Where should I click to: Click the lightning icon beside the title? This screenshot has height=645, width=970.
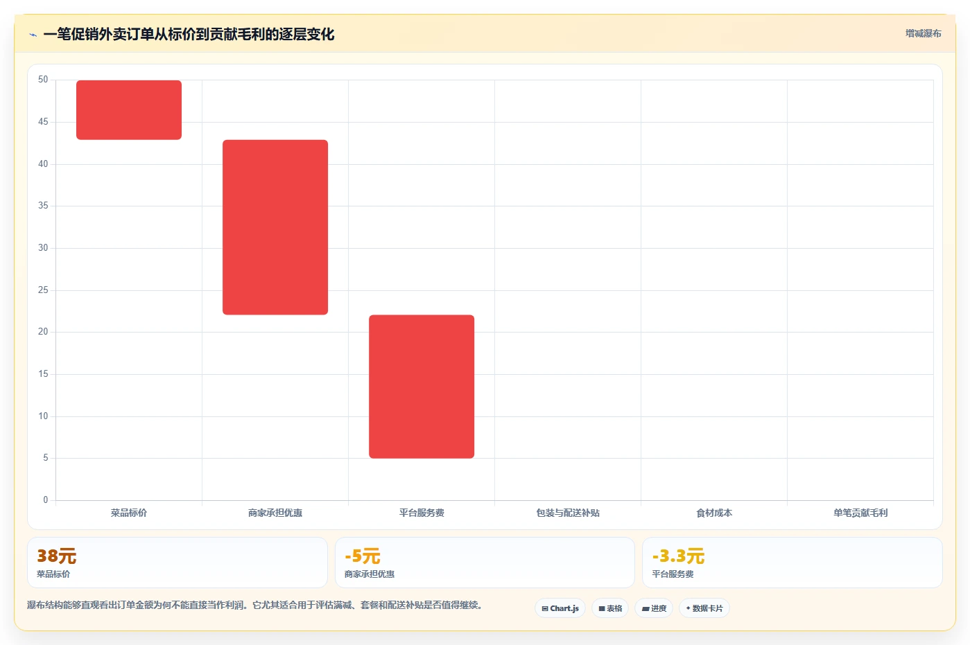[x=33, y=35]
